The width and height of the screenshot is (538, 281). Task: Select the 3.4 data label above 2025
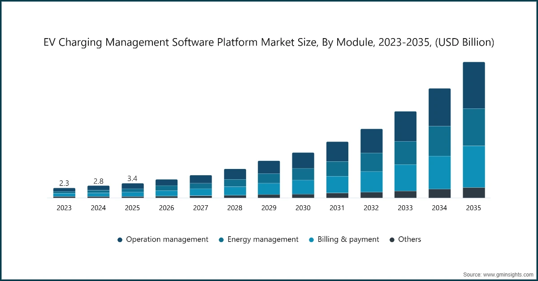[x=132, y=179]
